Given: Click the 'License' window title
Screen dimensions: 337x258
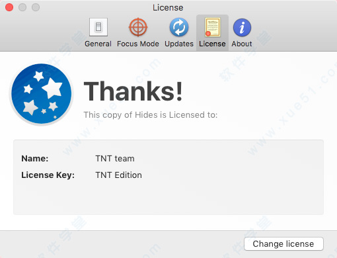Looking at the screenshot, I should 168,8.
